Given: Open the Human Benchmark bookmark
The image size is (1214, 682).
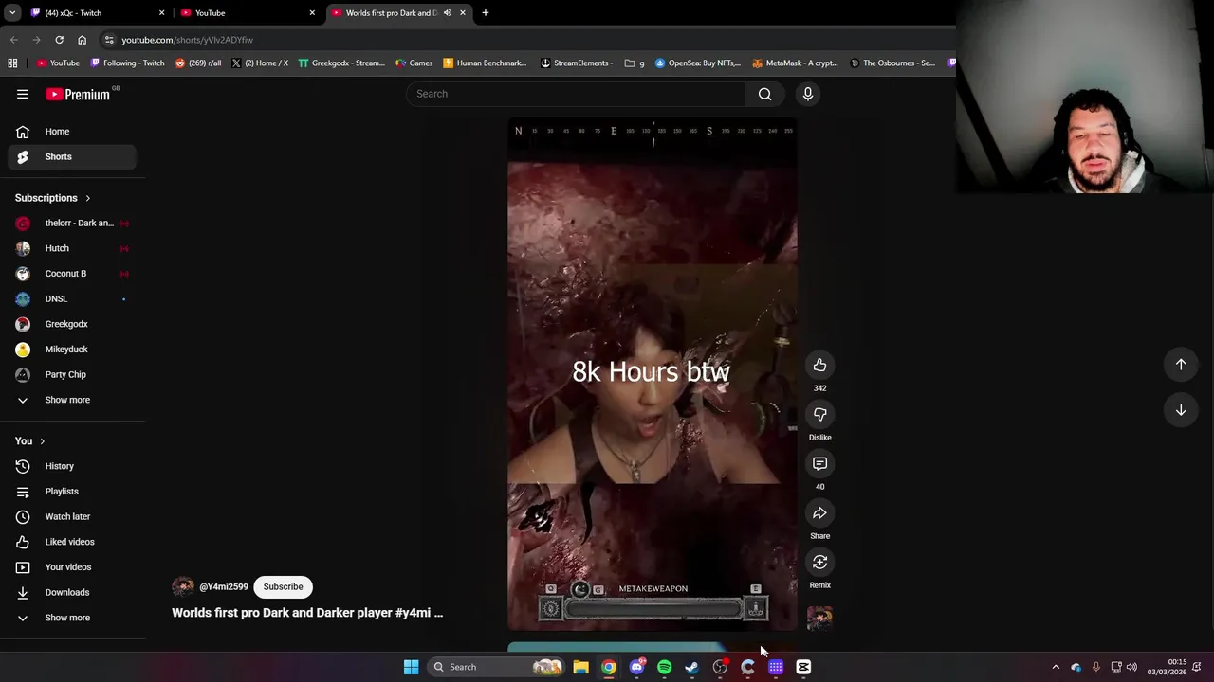Looking at the screenshot, I should pyautogui.click(x=485, y=63).
